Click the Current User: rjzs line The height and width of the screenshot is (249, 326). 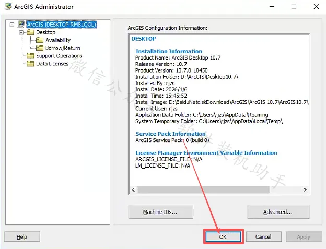tap(156, 109)
